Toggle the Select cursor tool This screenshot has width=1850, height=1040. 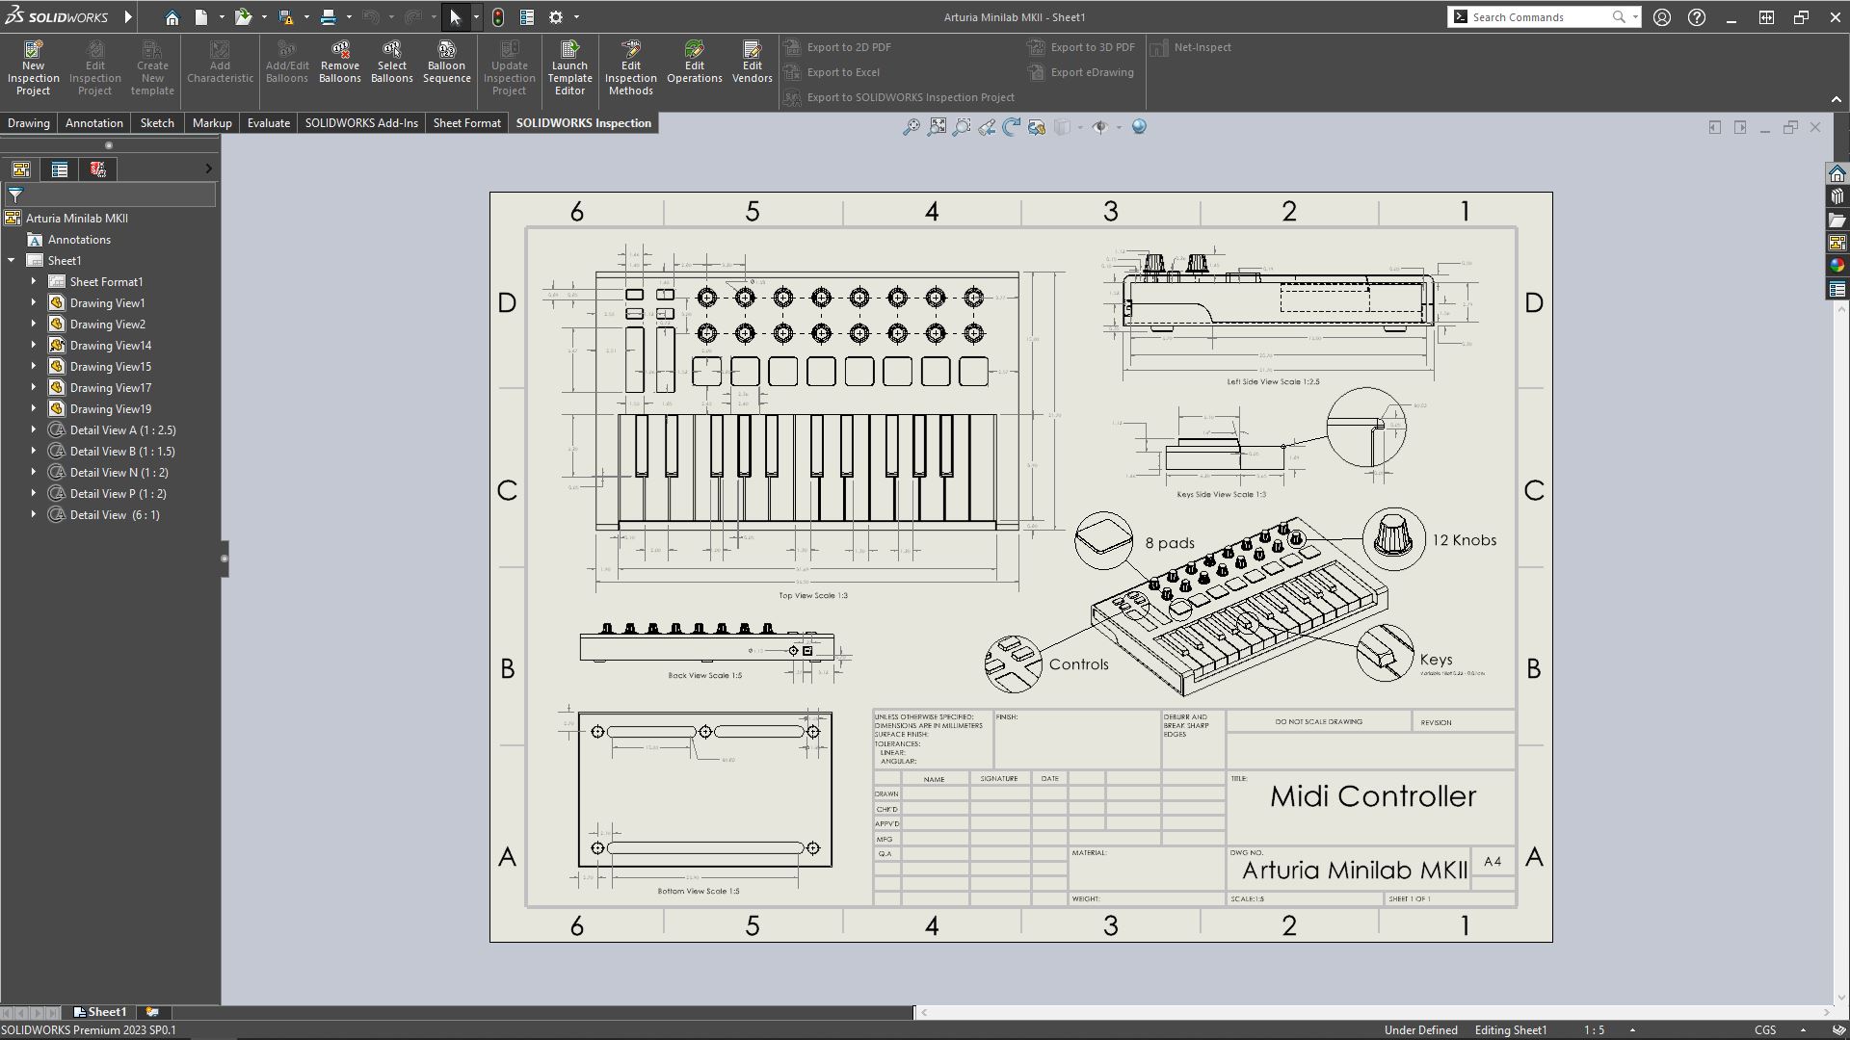pyautogui.click(x=455, y=17)
